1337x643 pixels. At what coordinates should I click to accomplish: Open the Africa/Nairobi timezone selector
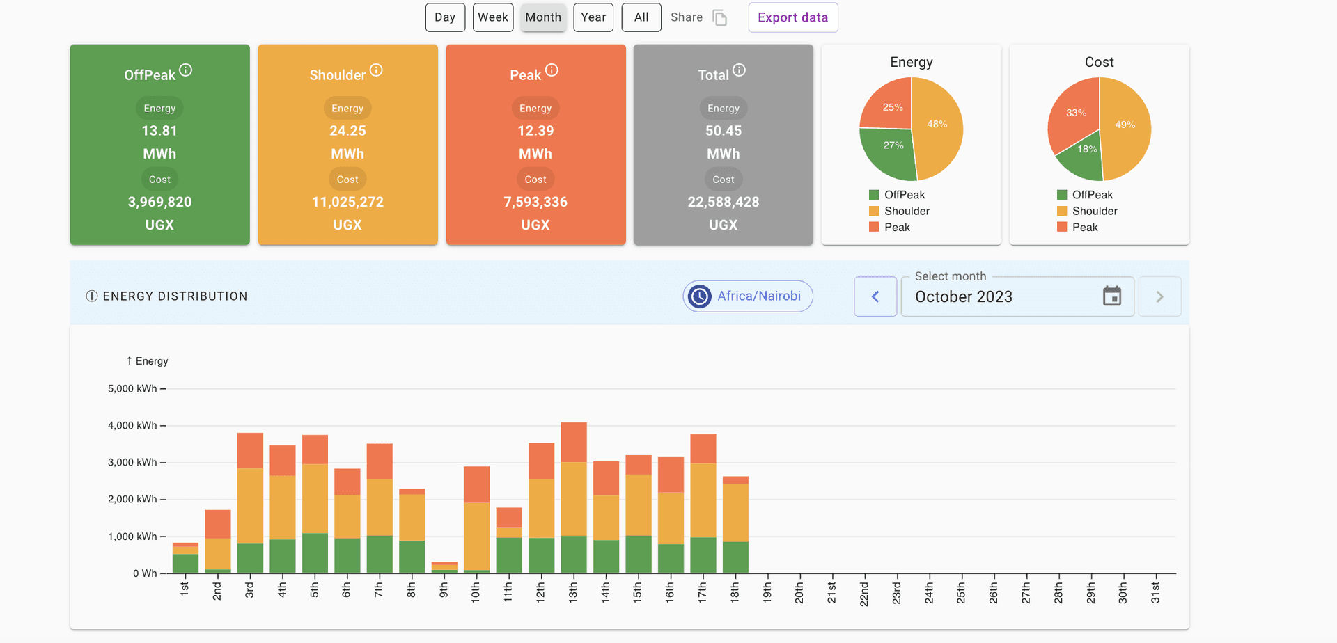pyautogui.click(x=748, y=296)
